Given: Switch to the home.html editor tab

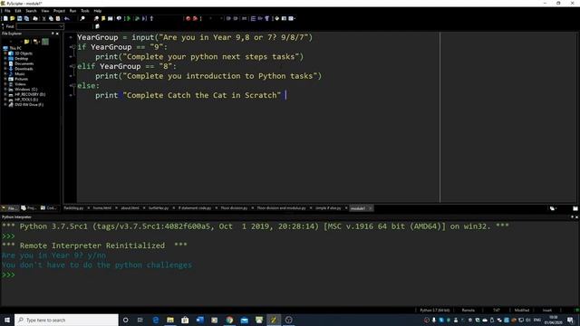Looking at the screenshot, I should pyautogui.click(x=102, y=208).
